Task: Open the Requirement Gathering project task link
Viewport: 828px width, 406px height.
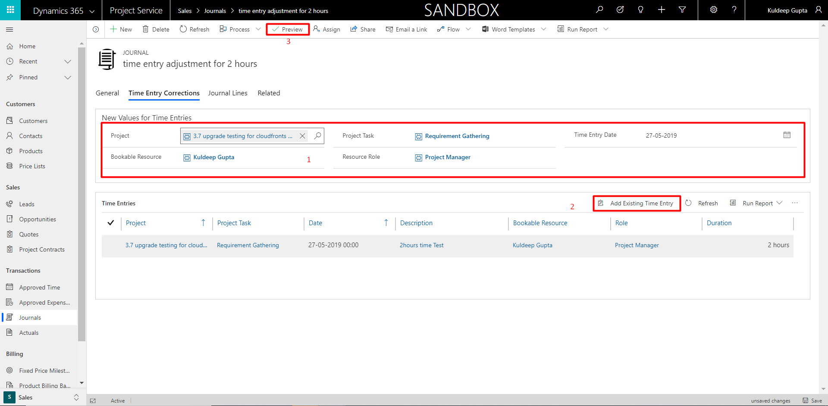Action: 457,136
